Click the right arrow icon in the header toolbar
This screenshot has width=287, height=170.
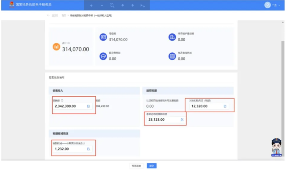coord(133,5)
